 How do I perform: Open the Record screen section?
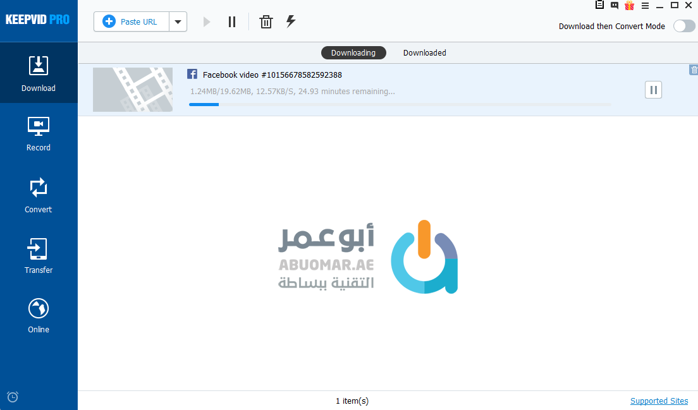pos(39,133)
